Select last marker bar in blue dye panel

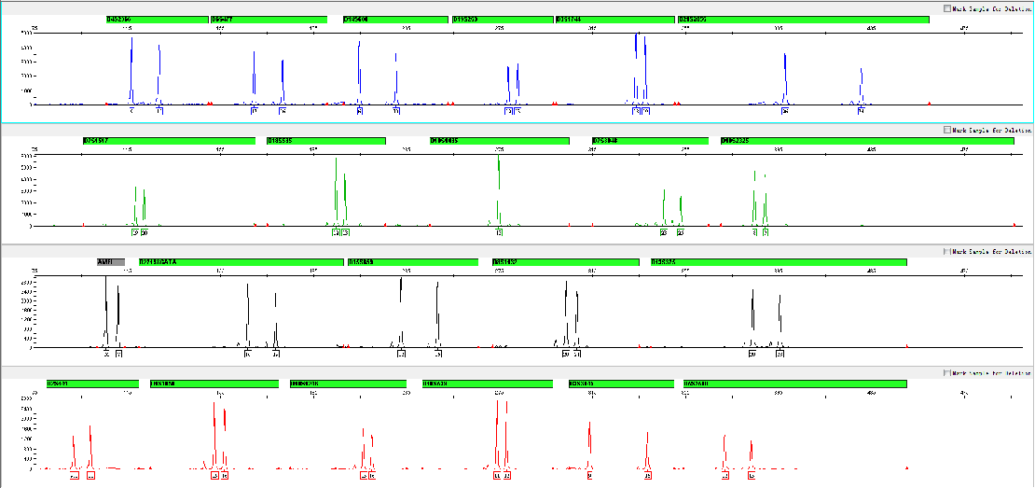[804, 20]
